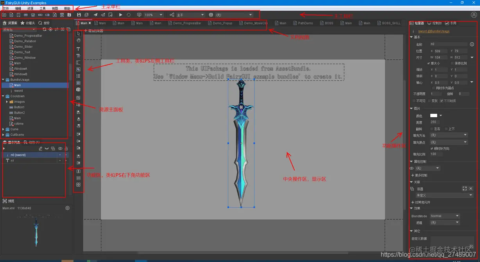Check the 左右 horizontal flip checkbox

[x=432, y=129]
